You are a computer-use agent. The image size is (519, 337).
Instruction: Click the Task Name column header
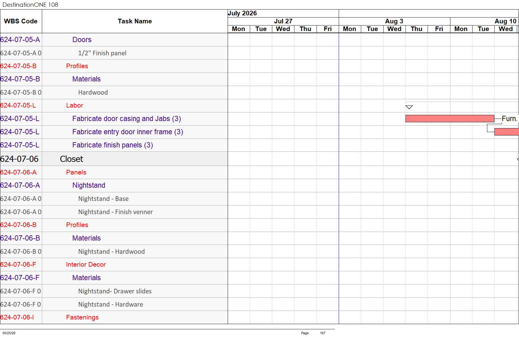[x=135, y=21]
